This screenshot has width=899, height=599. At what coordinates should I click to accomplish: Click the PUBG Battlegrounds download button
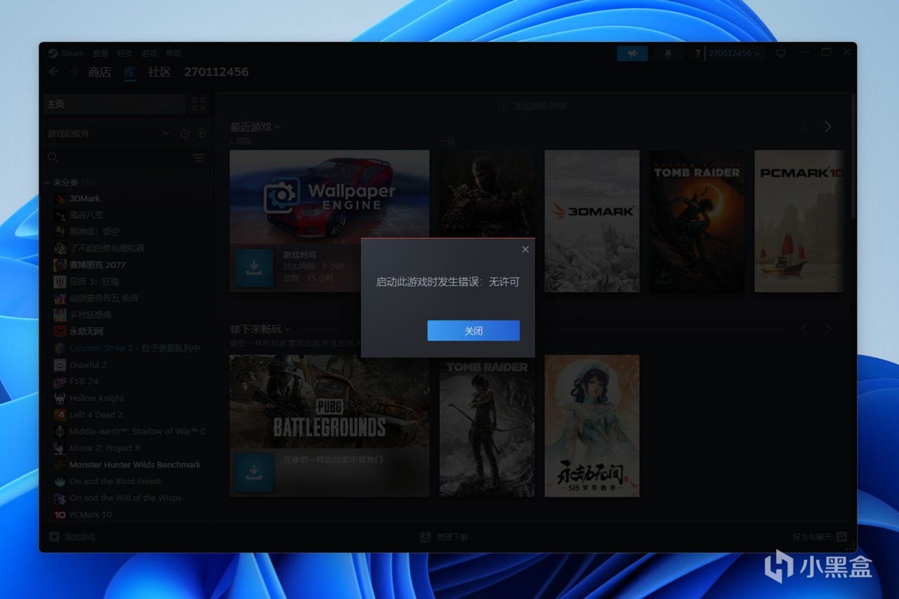tap(254, 473)
